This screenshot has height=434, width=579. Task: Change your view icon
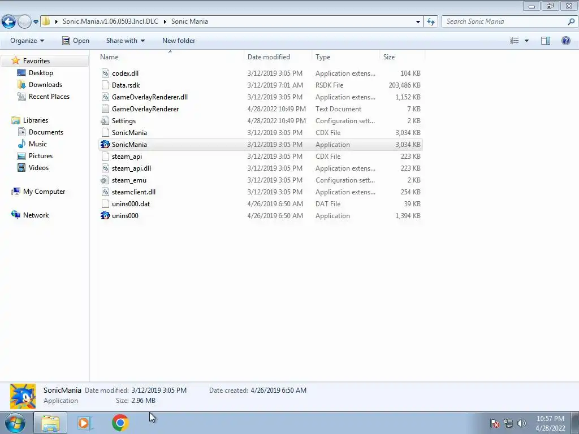(515, 41)
